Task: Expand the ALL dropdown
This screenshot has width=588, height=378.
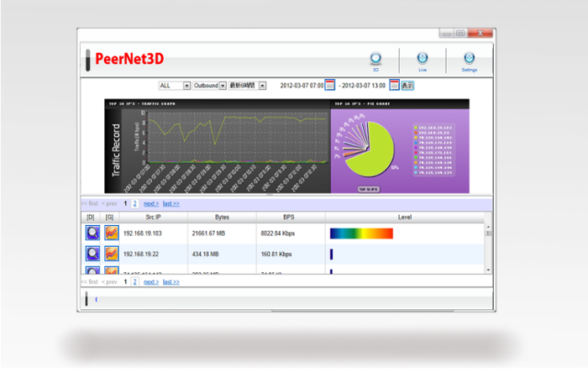Action: pyautogui.click(x=175, y=86)
